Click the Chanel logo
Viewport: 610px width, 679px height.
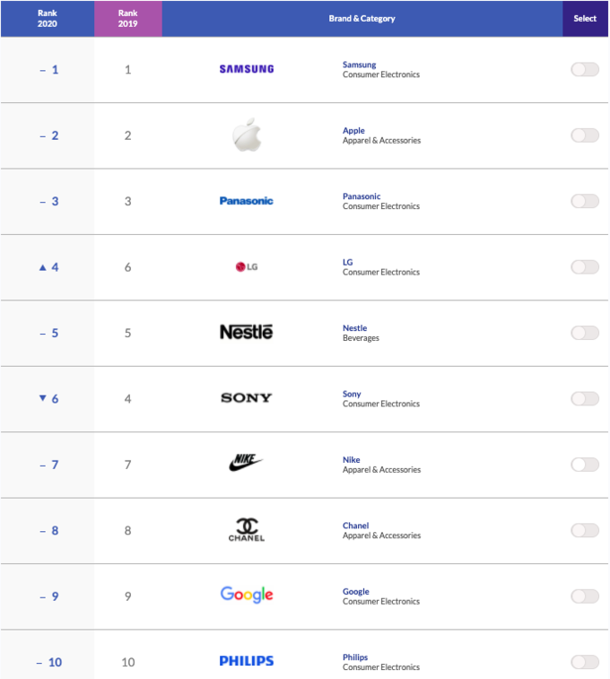coord(247,529)
